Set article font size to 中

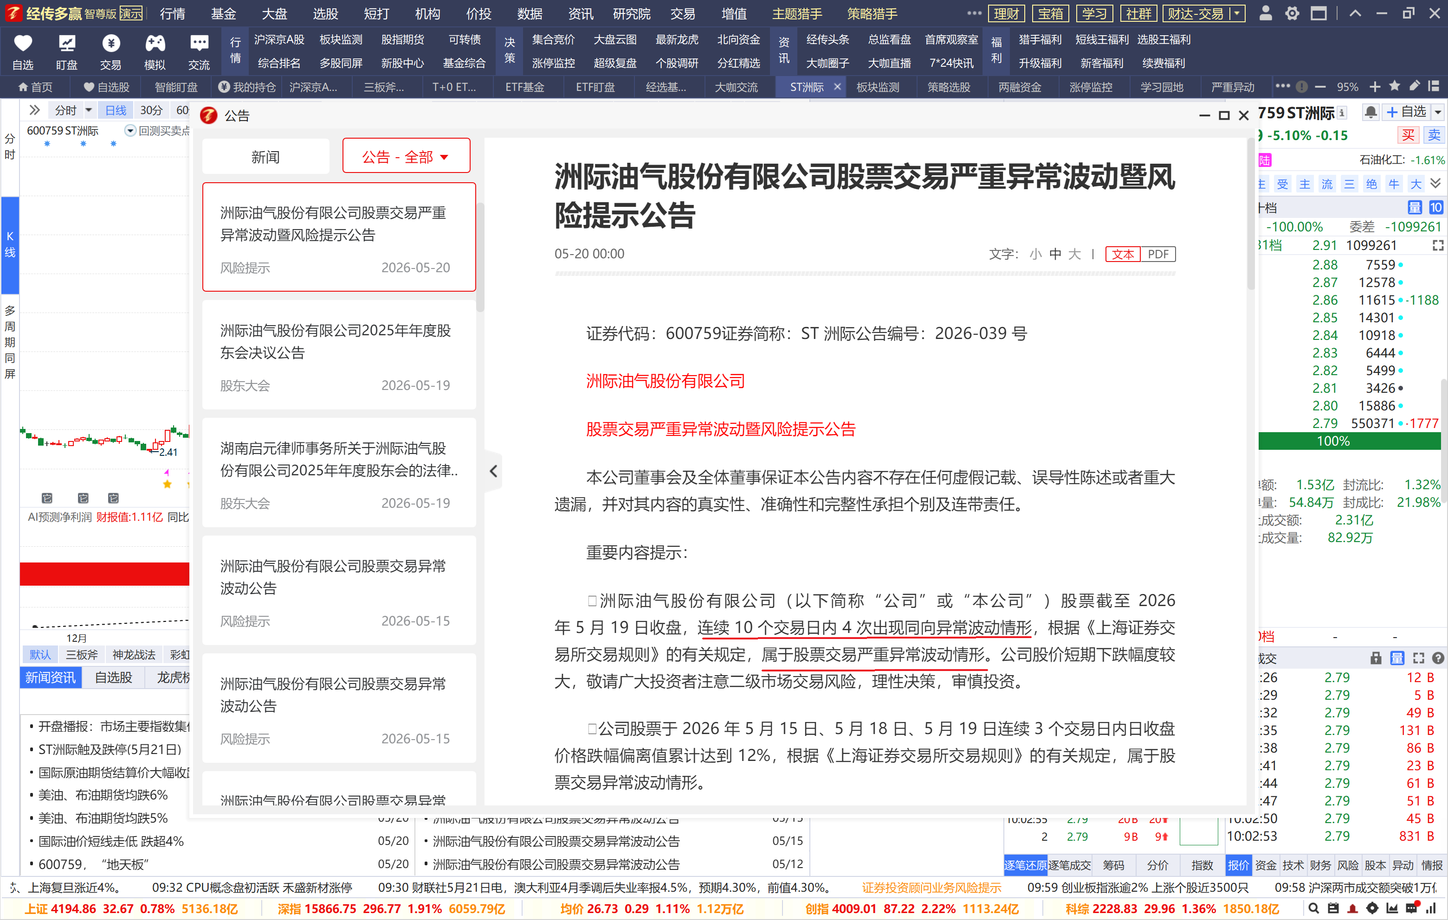pos(1055,254)
